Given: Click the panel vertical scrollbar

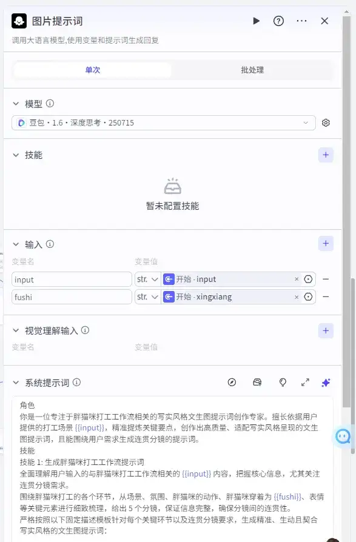Looking at the screenshot, I should 346,211.
